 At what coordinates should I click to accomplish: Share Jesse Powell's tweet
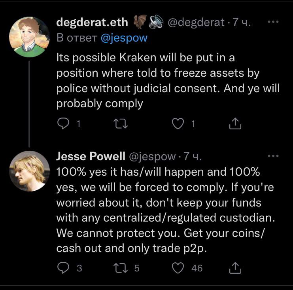[235, 268]
